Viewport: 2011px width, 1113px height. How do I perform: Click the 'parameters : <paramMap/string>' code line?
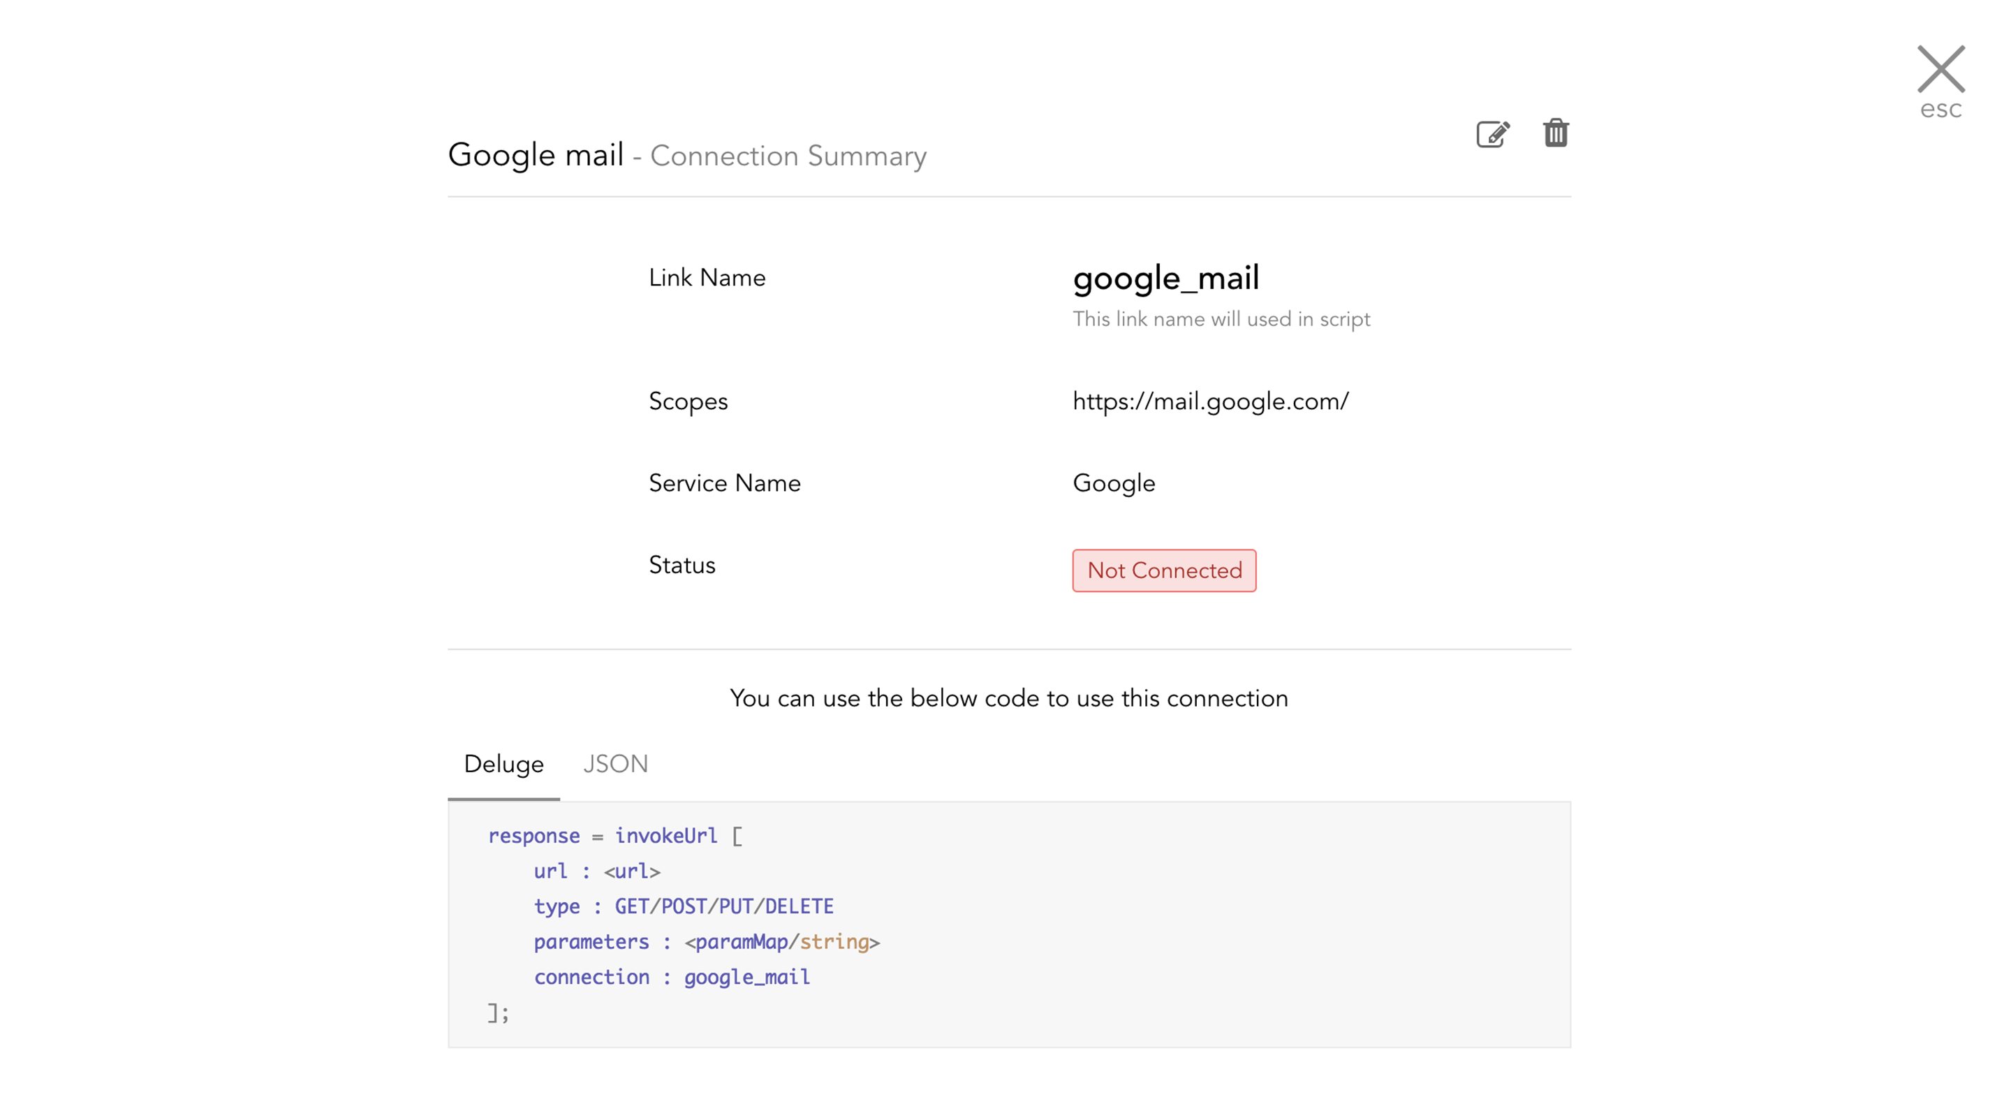pyautogui.click(x=706, y=942)
